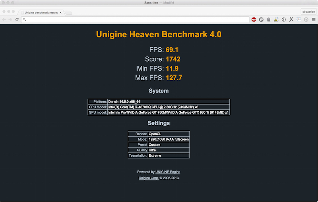Select the Unigine benchmark results tab
Viewport: 318px width, 202px height.
click(41, 13)
